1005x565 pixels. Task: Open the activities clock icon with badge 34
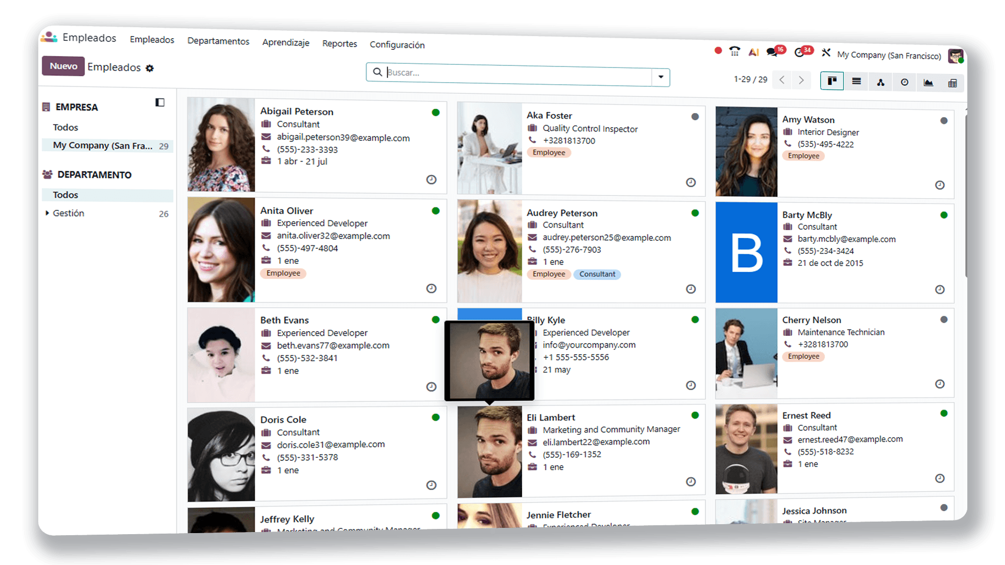(803, 51)
